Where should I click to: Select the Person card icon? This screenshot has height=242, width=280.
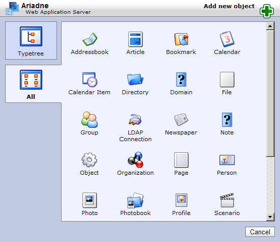[x=227, y=160]
